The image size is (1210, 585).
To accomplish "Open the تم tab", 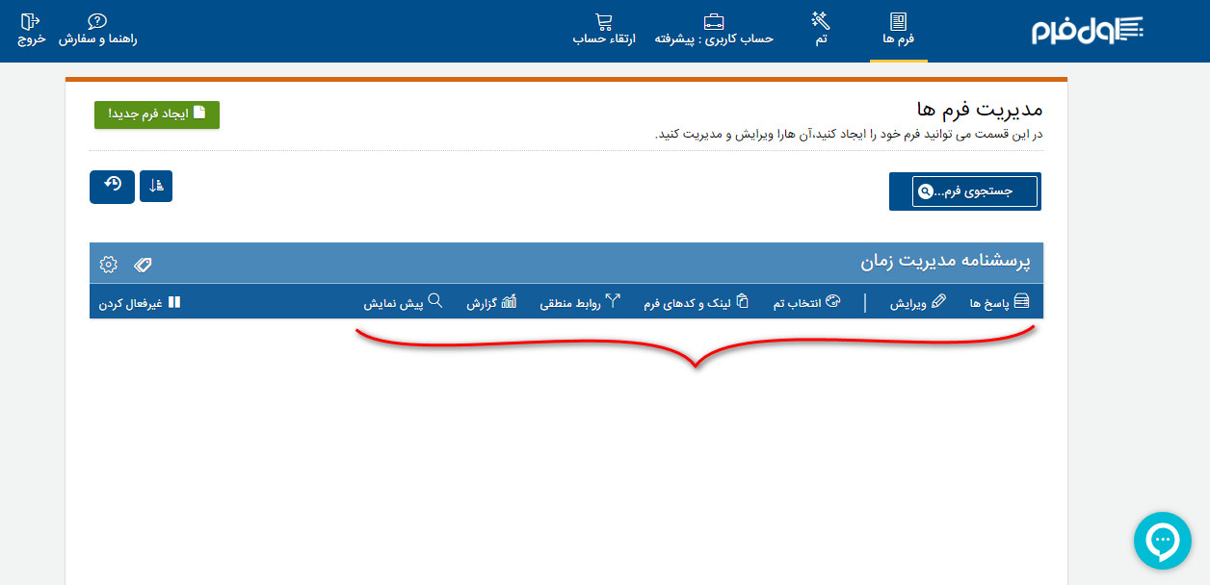I will tap(821, 31).
